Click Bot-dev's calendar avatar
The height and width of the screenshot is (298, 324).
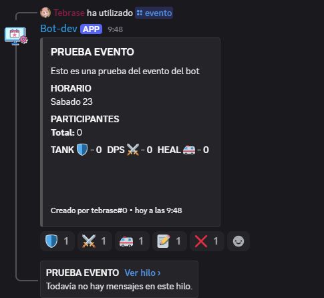(15, 36)
